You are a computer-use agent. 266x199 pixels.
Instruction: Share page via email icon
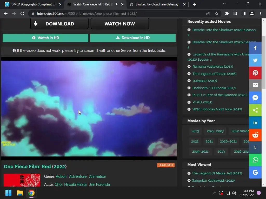point(255,85)
